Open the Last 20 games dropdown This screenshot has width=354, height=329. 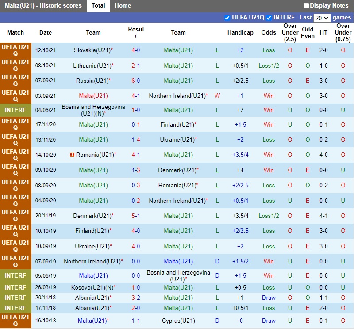click(322, 18)
